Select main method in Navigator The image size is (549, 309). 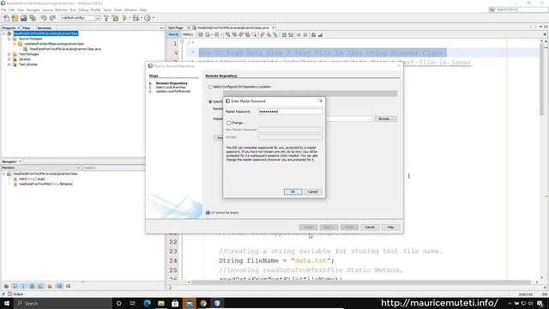point(32,179)
